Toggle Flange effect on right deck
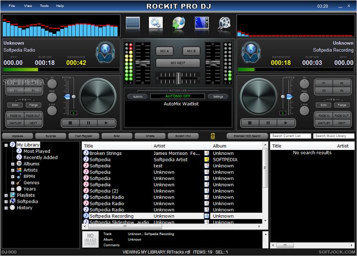This screenshot has width=357, height=256. click(x=341, y=105)
